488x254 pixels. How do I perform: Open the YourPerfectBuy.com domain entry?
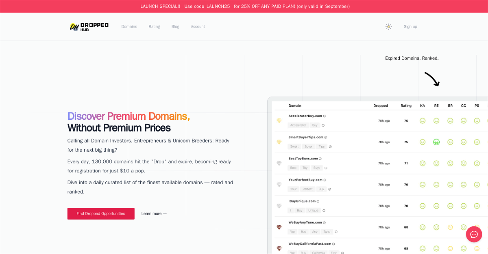click(x=305, y=180)
